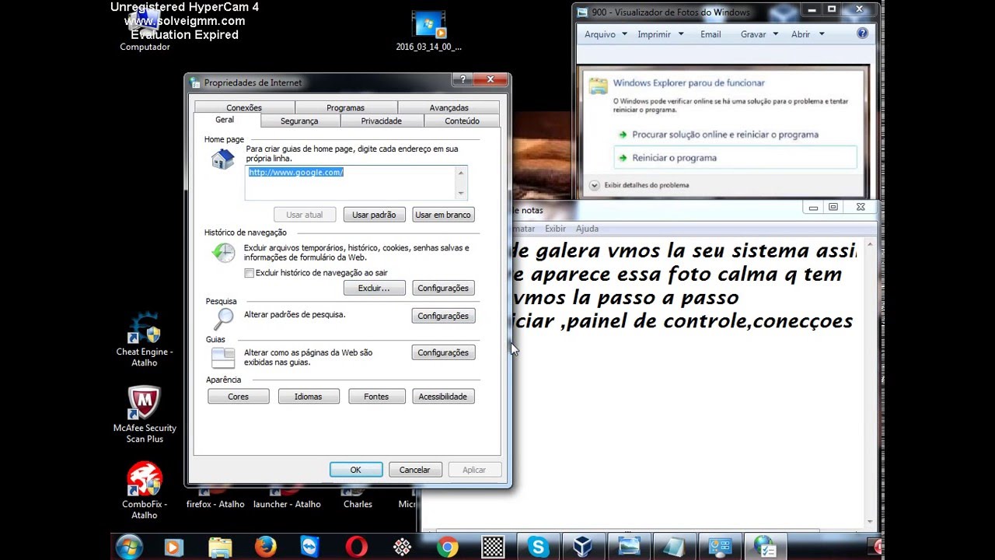The height and width of the screenshot is (560, 995).
Task: Expand the Arquivo dropdown in photo viewer
Action: 606,34
